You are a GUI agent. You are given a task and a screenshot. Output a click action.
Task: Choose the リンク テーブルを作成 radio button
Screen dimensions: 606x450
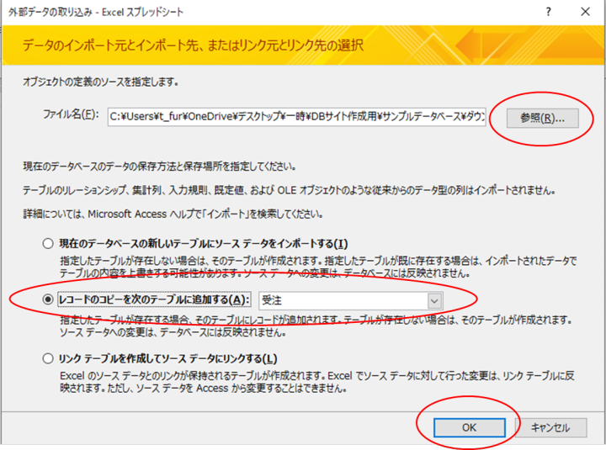[48, 358]
